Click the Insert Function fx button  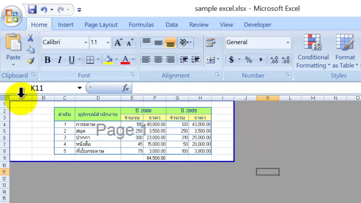point(126,88)
